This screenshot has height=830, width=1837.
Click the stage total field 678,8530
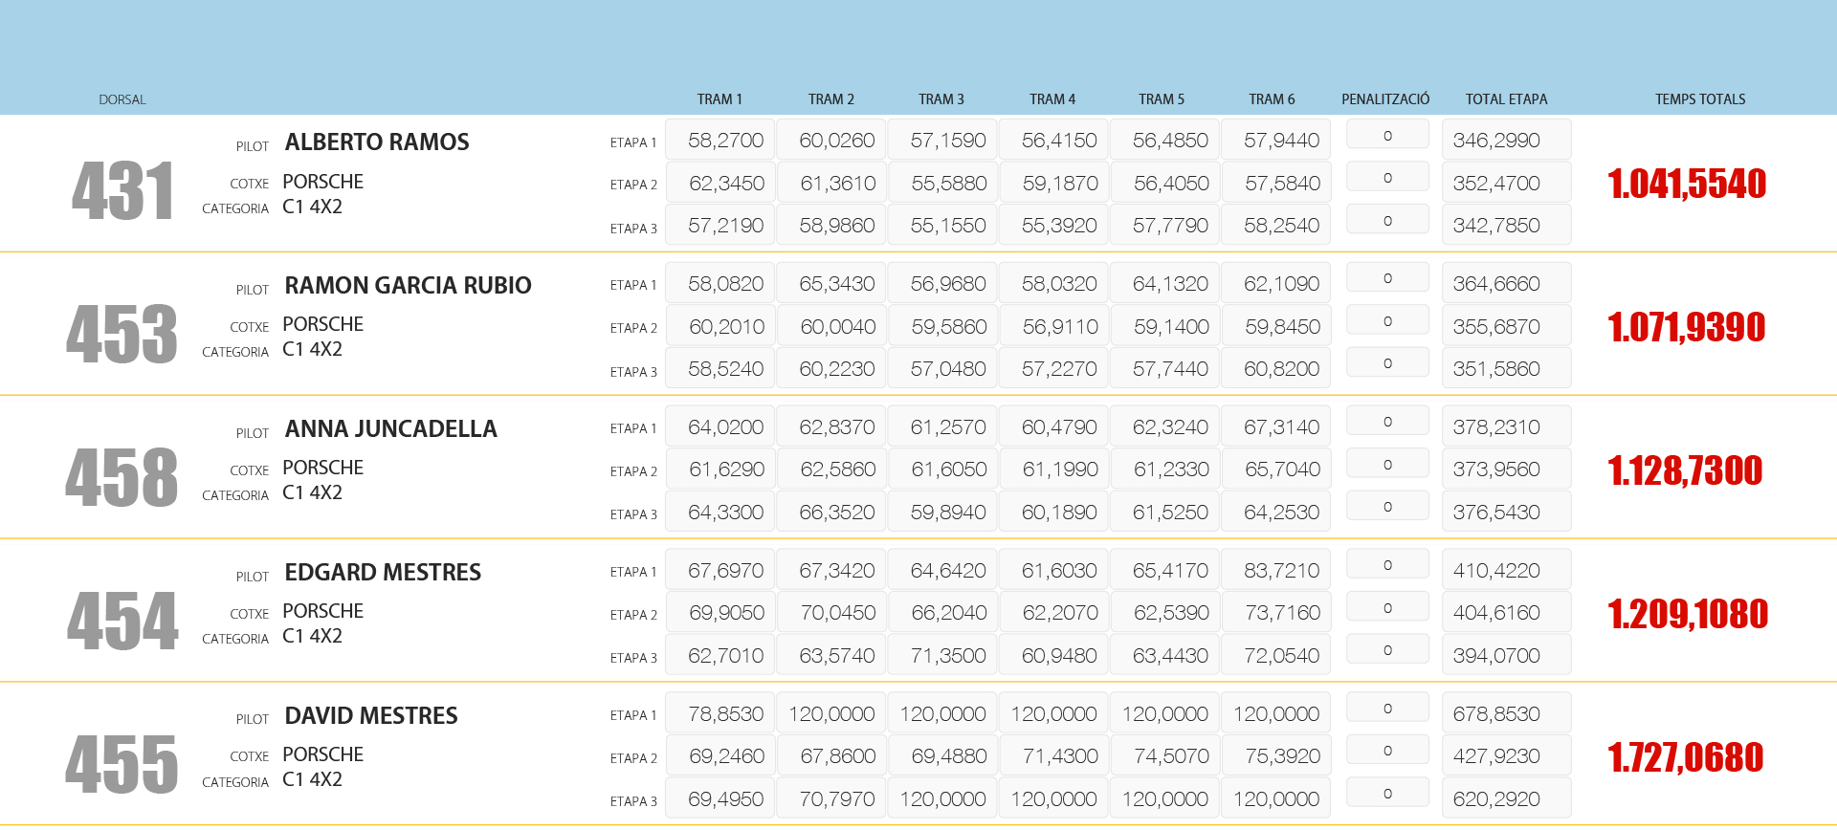coord(1506,714)
